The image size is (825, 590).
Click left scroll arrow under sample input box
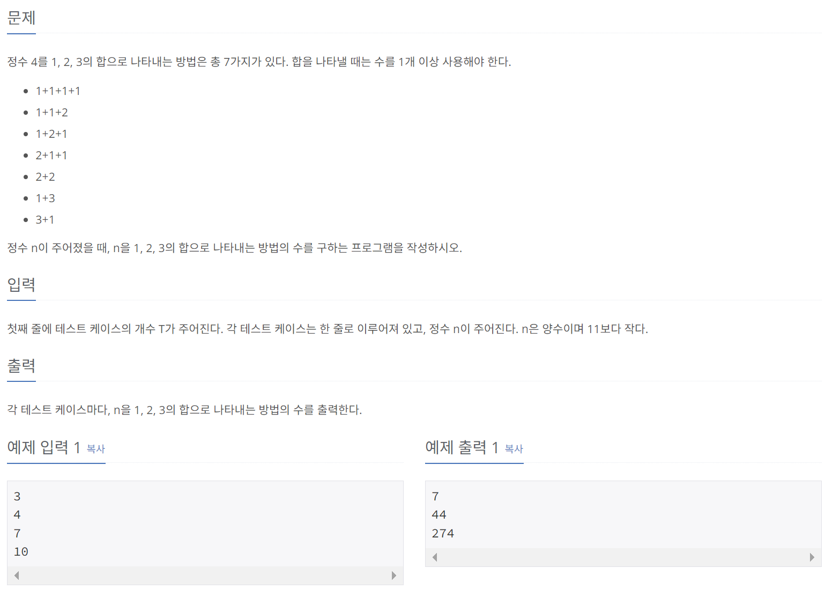[17, 576]
